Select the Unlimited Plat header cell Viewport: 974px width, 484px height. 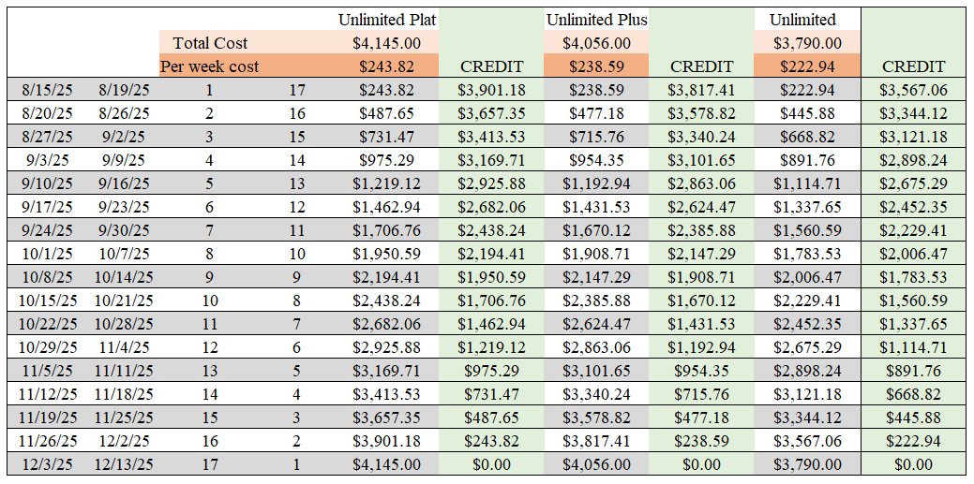point(387,20)
